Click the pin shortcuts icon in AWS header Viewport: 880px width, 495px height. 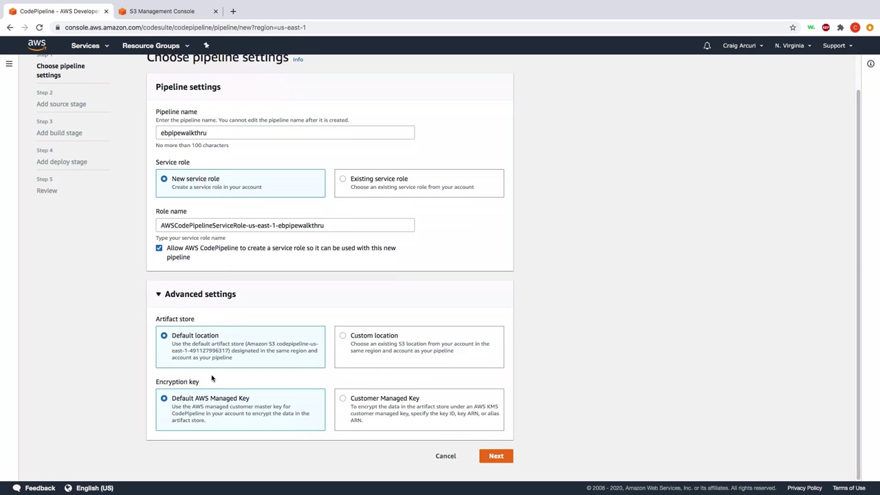pos(206,45)
